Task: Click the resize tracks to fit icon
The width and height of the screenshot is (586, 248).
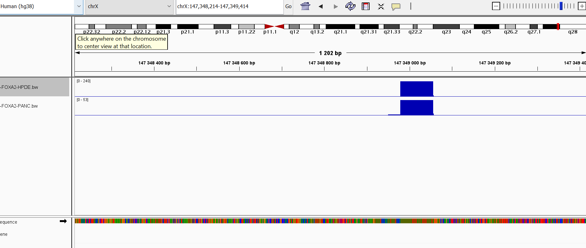Action: pyautogui.click(x=381, y=7)
